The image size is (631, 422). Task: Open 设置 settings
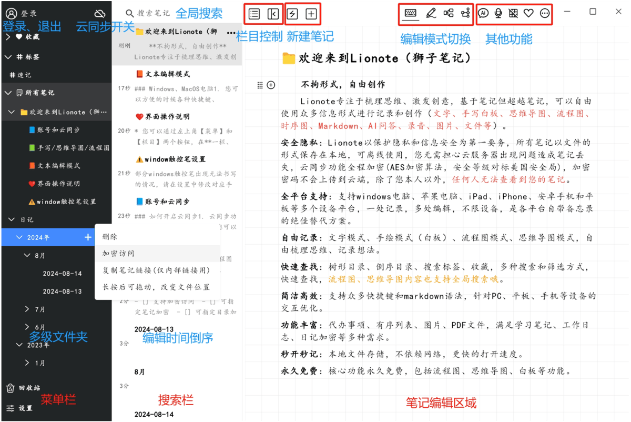(19, 408)
